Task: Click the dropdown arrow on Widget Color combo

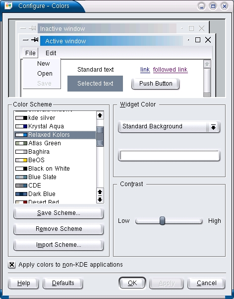Action: [x=213, y=127]
